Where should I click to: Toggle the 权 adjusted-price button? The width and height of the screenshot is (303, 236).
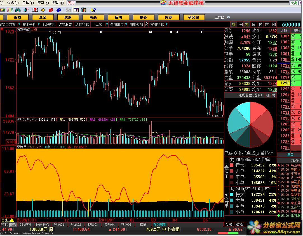247,25
